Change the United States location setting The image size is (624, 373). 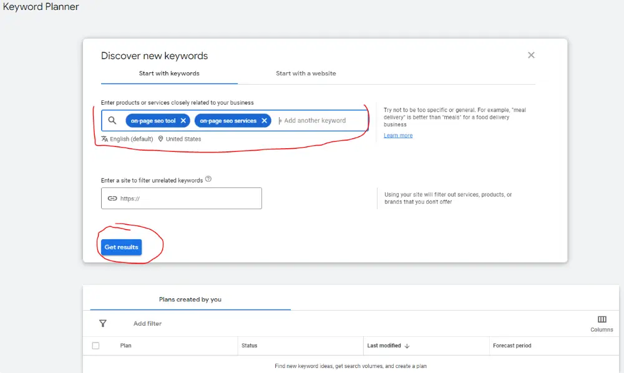(x=180, y=139)
